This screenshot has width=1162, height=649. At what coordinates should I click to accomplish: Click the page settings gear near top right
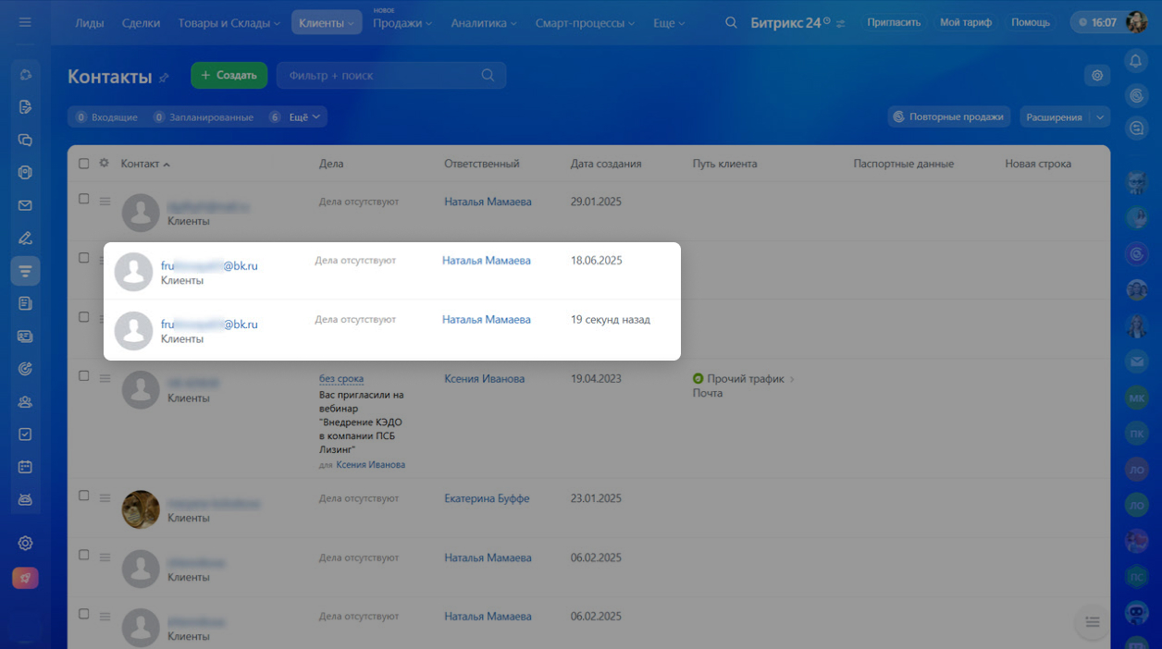1097,76
